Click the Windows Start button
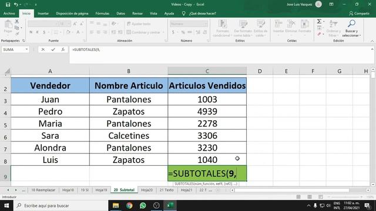 point(6,206)
